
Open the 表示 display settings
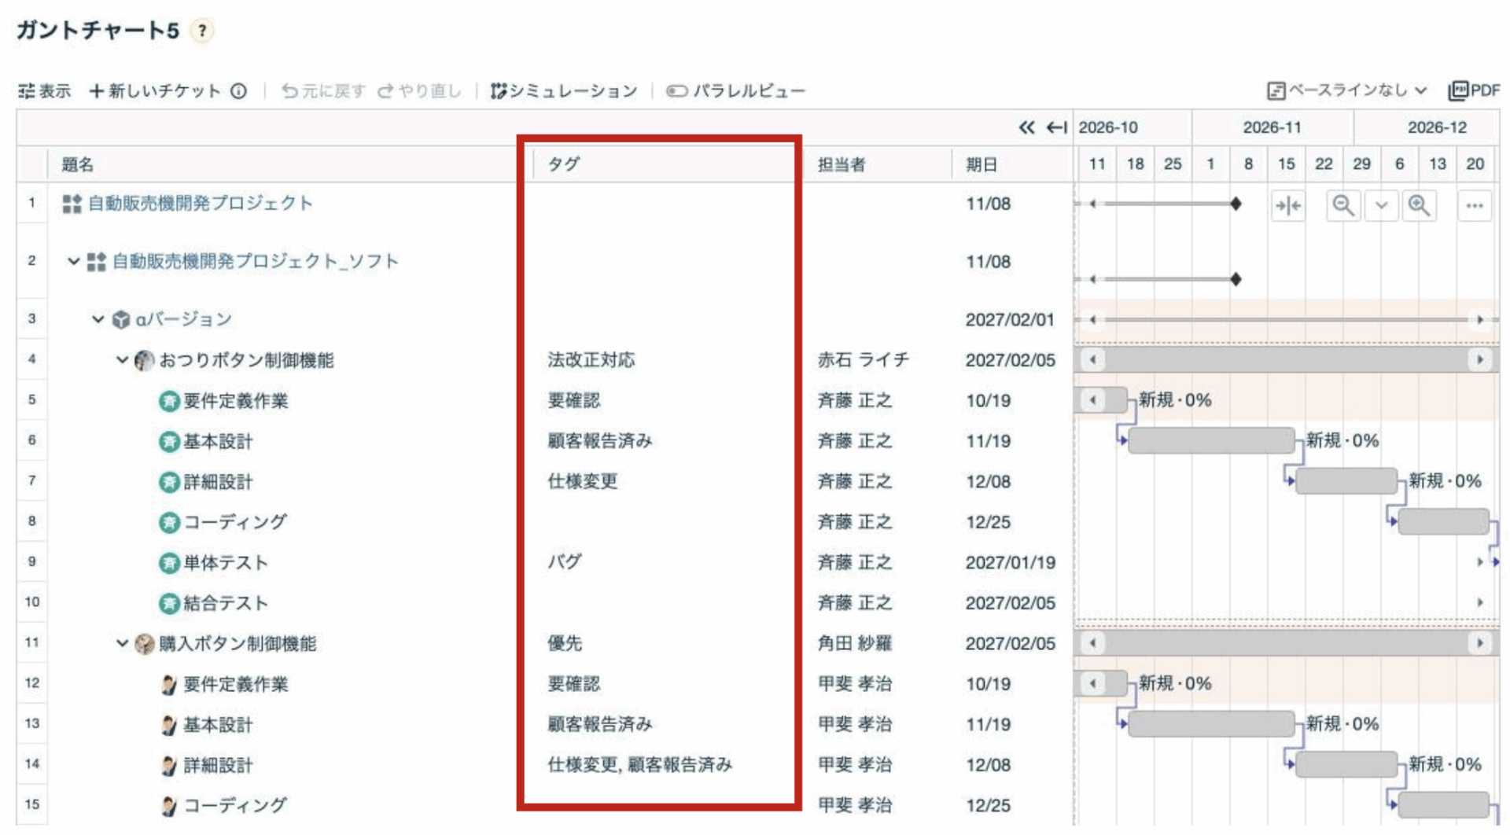[44, 91]
